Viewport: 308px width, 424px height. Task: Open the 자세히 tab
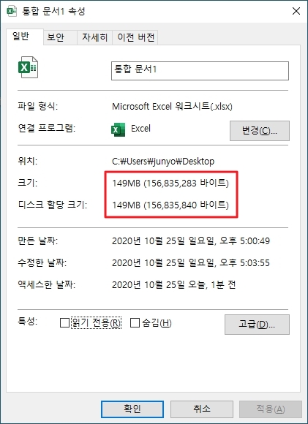coord(94,37)
